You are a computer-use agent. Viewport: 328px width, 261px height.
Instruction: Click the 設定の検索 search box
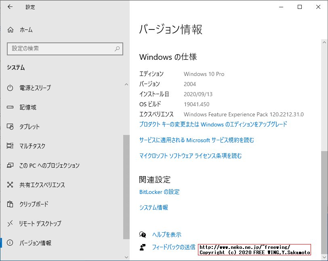65,49
